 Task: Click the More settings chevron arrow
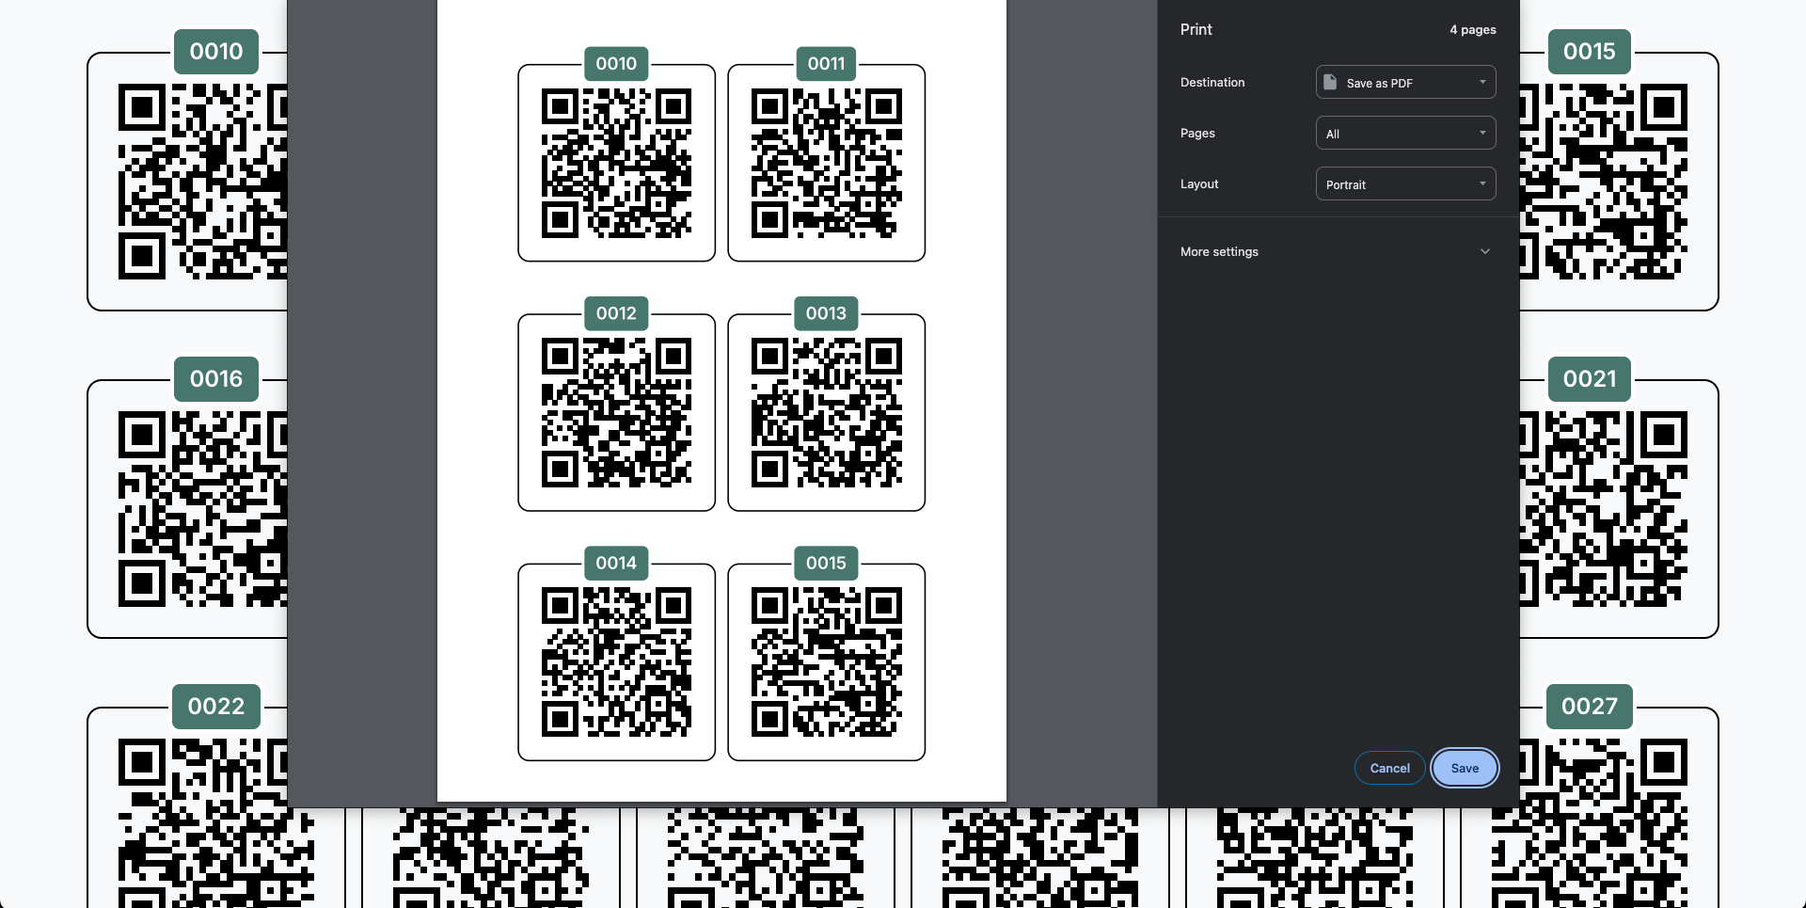tap(1484, 252)
